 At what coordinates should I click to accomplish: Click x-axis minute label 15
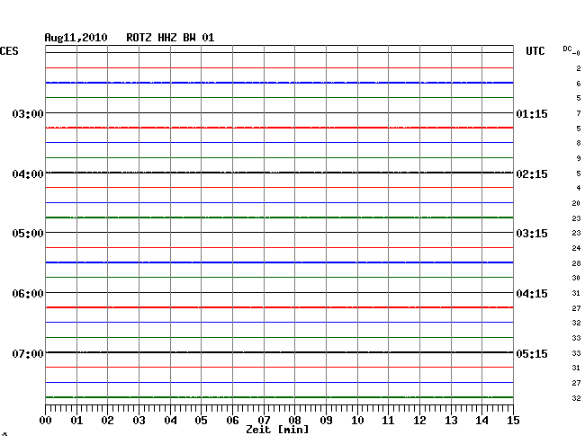coord(513,421)
